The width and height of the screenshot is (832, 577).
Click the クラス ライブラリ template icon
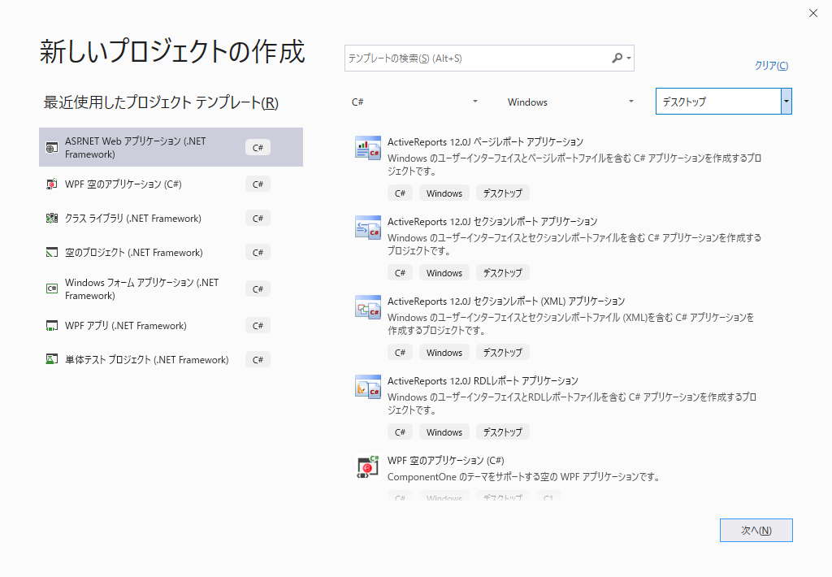[x=51, y=218]
